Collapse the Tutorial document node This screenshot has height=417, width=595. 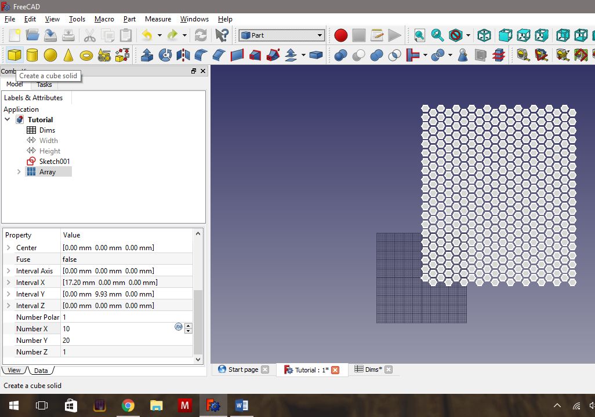coord(7,119)
